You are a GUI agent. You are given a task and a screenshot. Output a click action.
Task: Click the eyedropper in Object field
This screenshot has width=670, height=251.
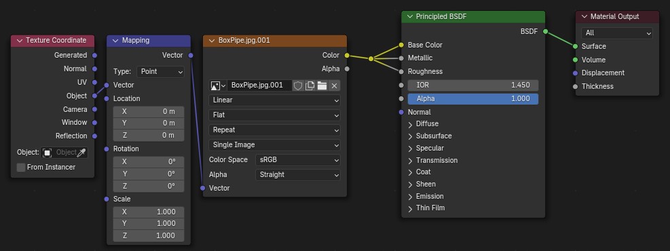click(x=81, y=153)
